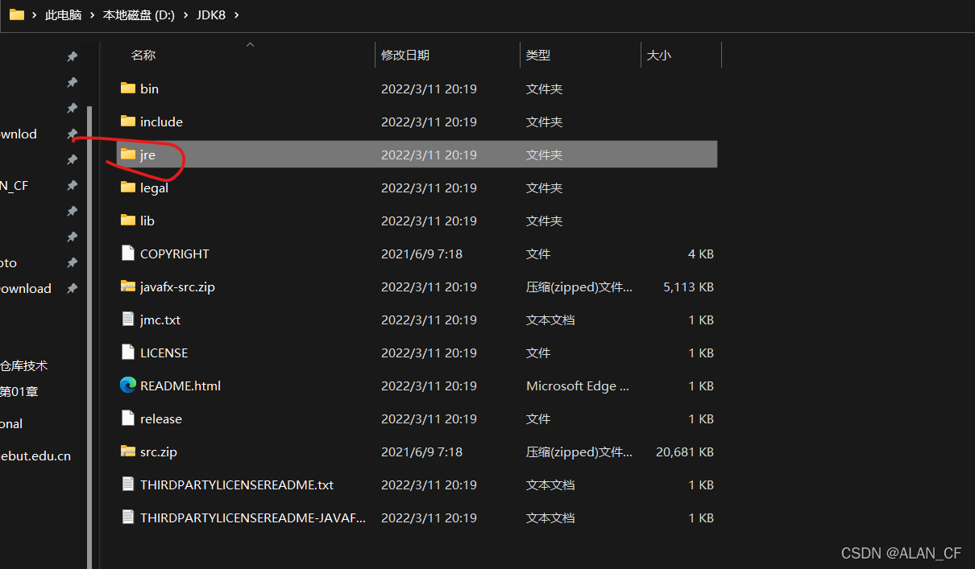This screenshot has height=569, width=975.
Task: Expand chevron after 此电脑 in address bar
Action: click(92, 15)
